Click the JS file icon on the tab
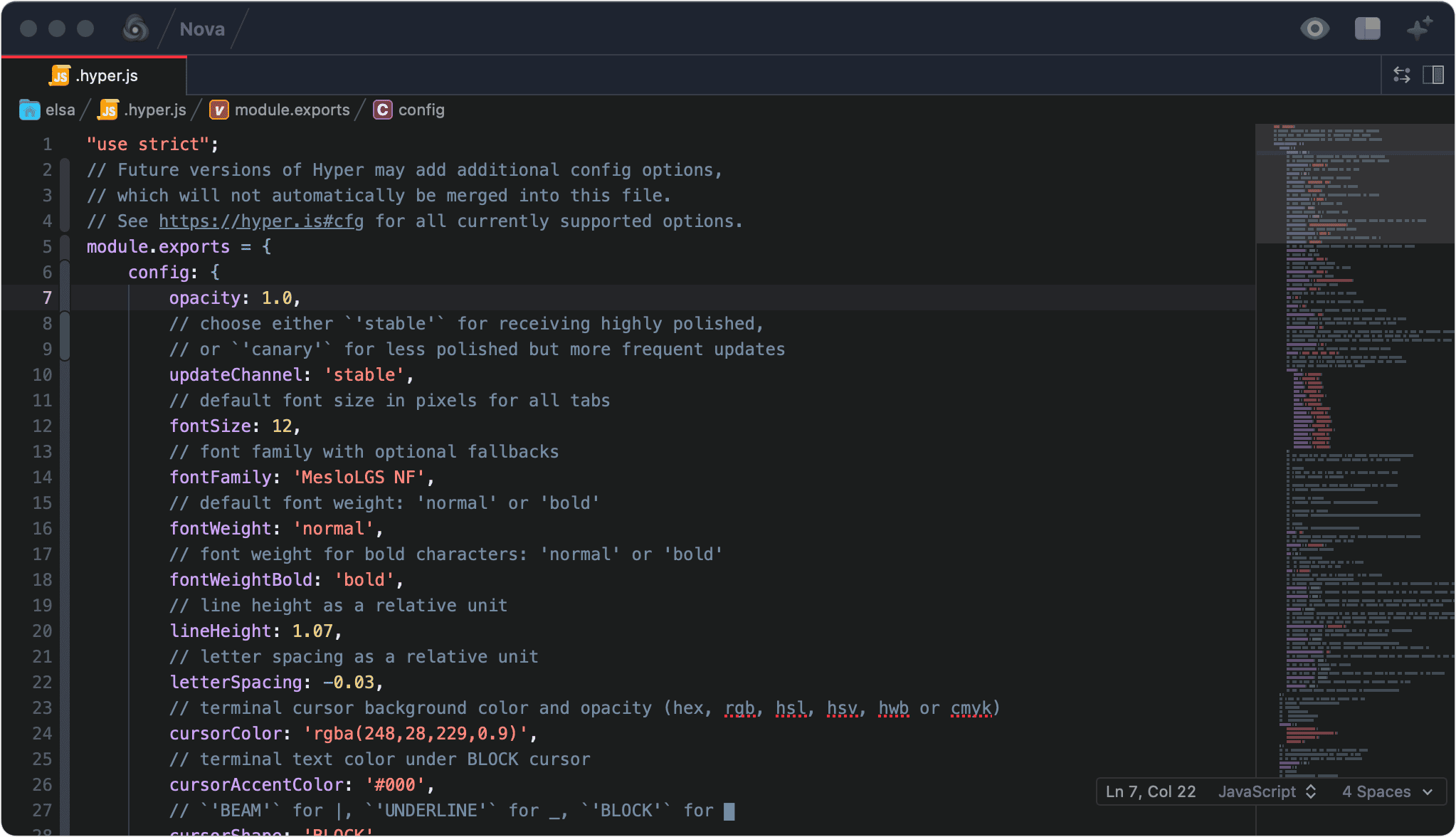 click(x=60, y=75)
